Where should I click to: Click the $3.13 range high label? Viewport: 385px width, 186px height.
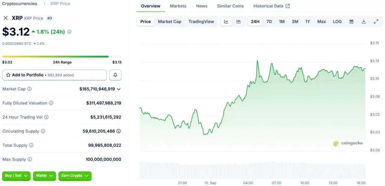pyautogui.click(x=117, y=62)
